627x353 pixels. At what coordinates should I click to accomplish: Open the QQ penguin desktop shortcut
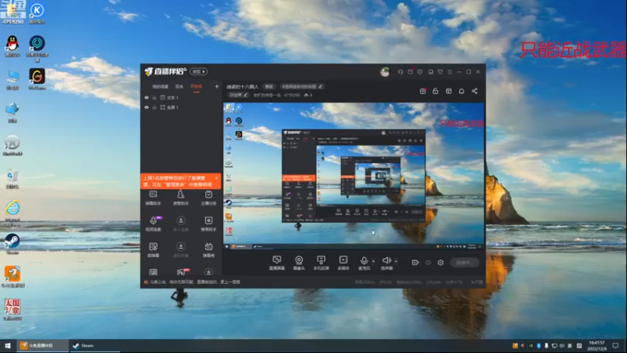click(x=13, y=46)
